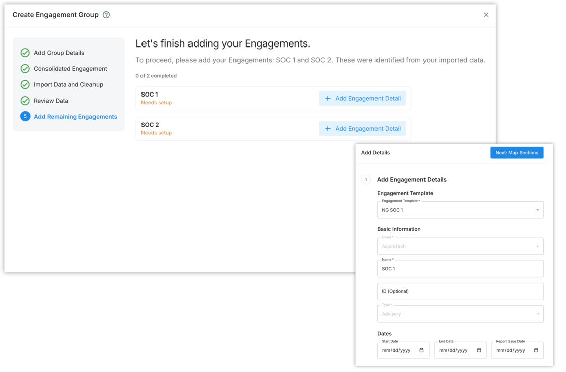Click the green checkmark for Review Data
This screenshot has height=372, width=566.
coord(25,100)
